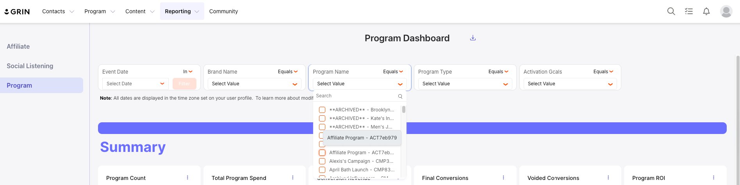Open the search magnifier in header
740x185 pixels.
[671, 11]
